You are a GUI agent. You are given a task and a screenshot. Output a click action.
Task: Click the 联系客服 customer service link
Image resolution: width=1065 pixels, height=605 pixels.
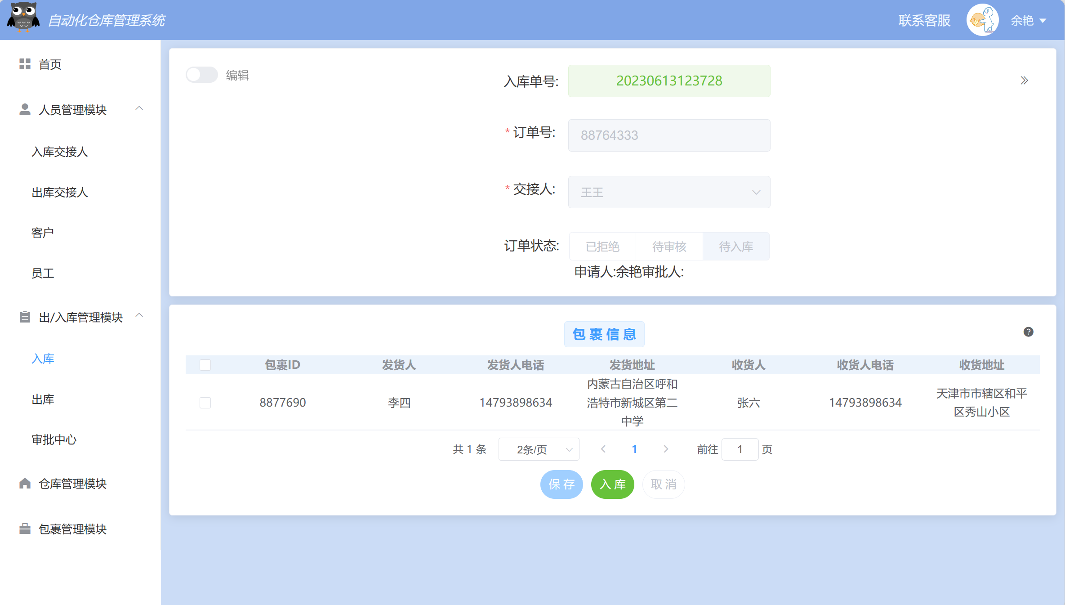pos(924,20)
